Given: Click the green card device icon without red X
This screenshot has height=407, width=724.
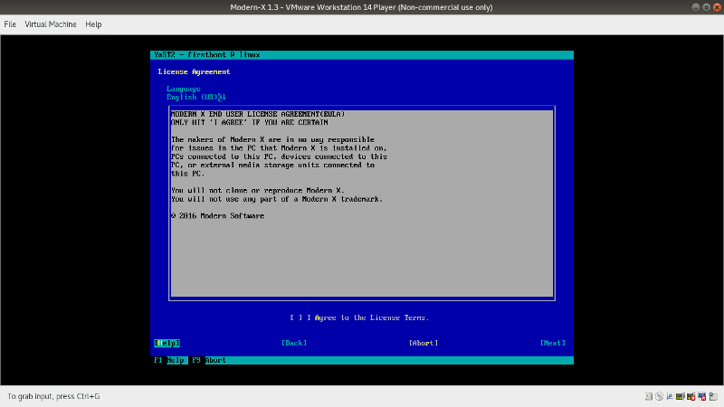Looking at the screenshot, I should [x=681, y=396].
